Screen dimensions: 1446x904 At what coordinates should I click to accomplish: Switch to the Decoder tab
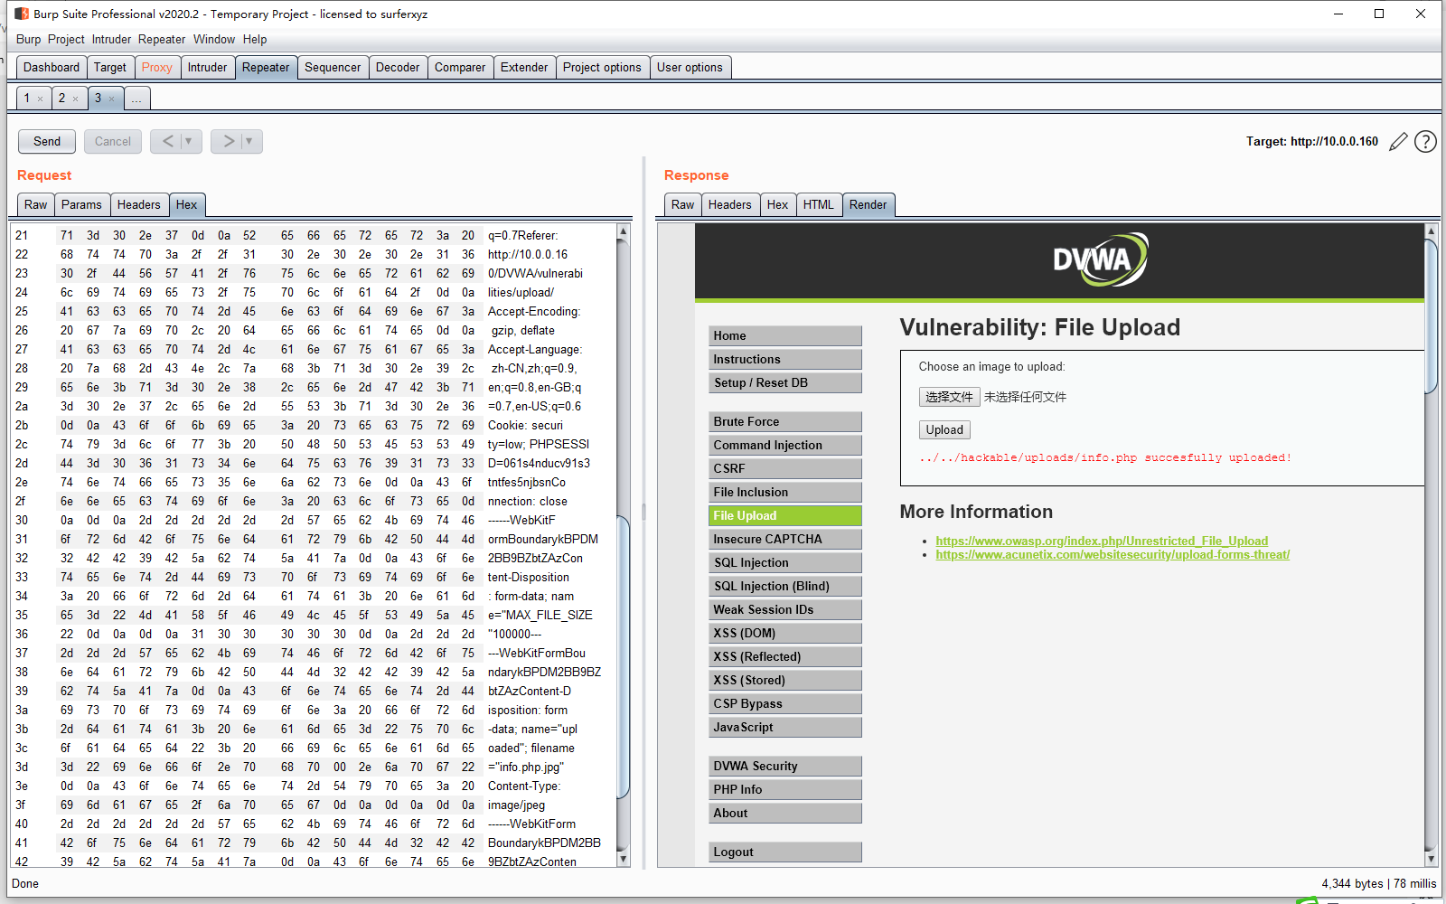[x=398, y=68]
